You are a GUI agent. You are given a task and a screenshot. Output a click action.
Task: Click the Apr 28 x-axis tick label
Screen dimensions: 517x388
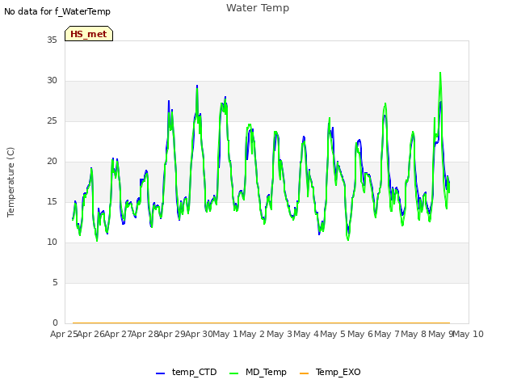click(x=145, y=334)
